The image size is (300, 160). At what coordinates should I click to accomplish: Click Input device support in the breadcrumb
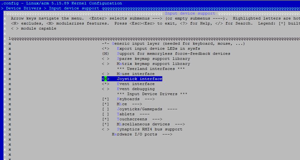[x=74, y=8]
